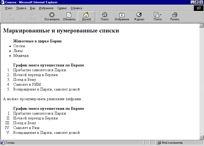Open the Search (Поиск) pane icon

105,15
